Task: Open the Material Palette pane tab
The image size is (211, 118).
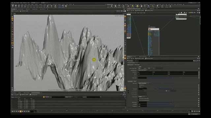Action: (144, 9)
